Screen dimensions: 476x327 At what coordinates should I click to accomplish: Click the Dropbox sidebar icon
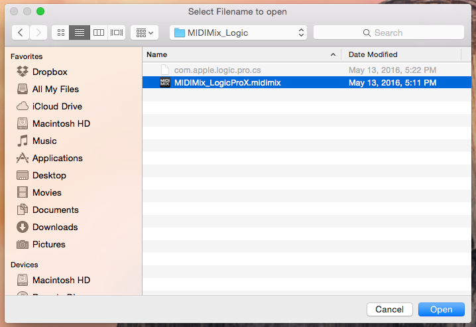(x=23, y=72)
